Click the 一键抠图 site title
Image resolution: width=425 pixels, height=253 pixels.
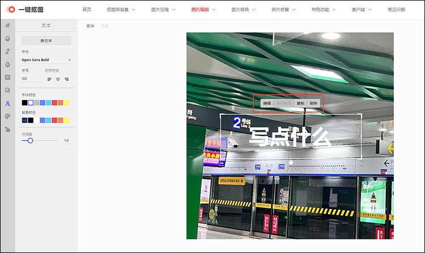(x=31, y=10)
